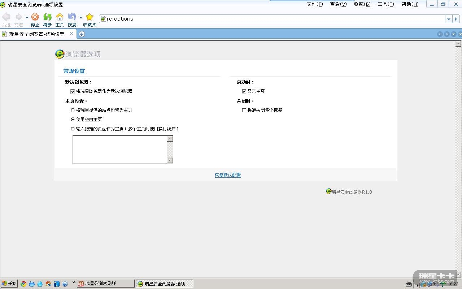
Task: Click the keyboard input method tray icon
Action: (x=409, y=284)
